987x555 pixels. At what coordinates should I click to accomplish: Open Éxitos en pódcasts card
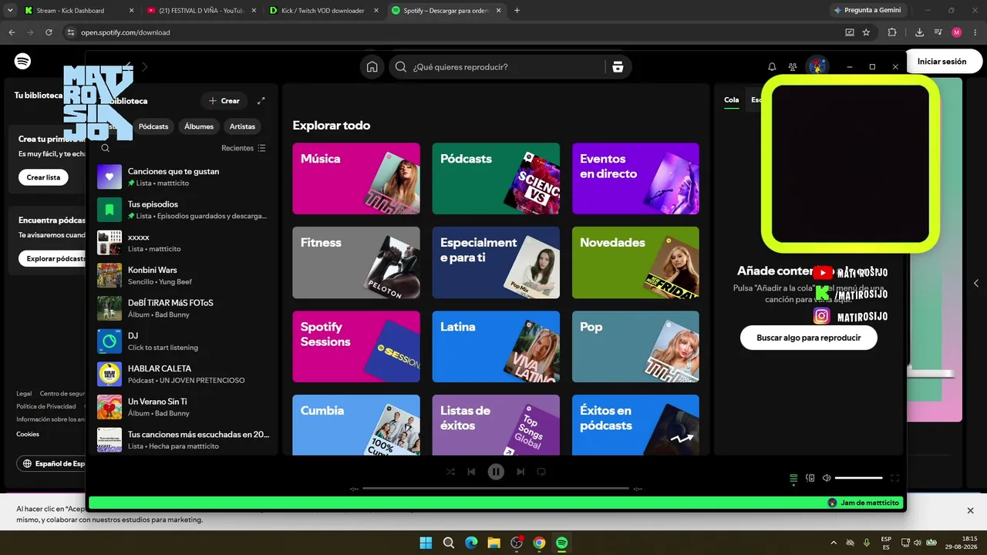pos(635,425)
